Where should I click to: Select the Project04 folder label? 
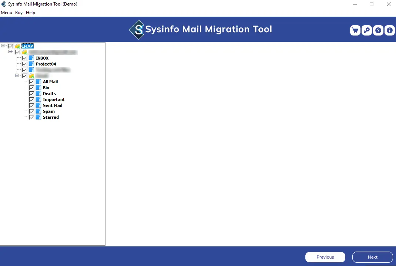click(46, 64)
